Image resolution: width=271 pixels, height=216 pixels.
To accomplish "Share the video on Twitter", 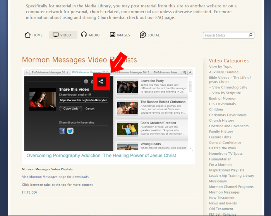I will [x=70, y=131].
